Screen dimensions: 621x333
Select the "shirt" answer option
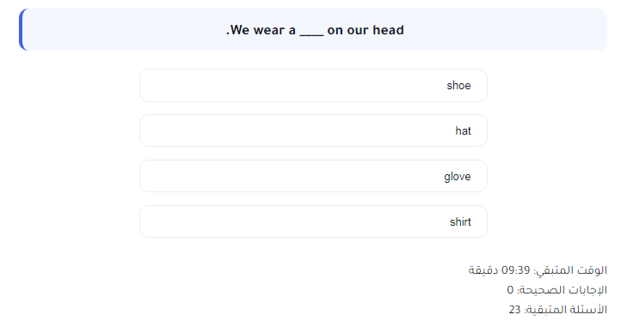coord(313,221)
